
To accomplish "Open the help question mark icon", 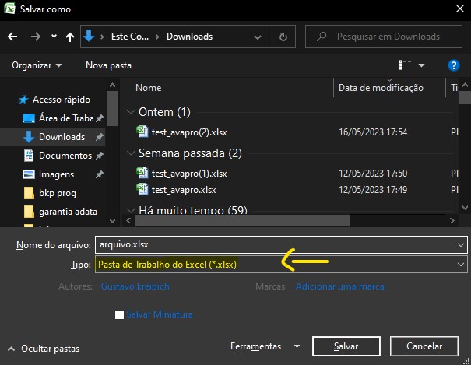I will (454, 65).
